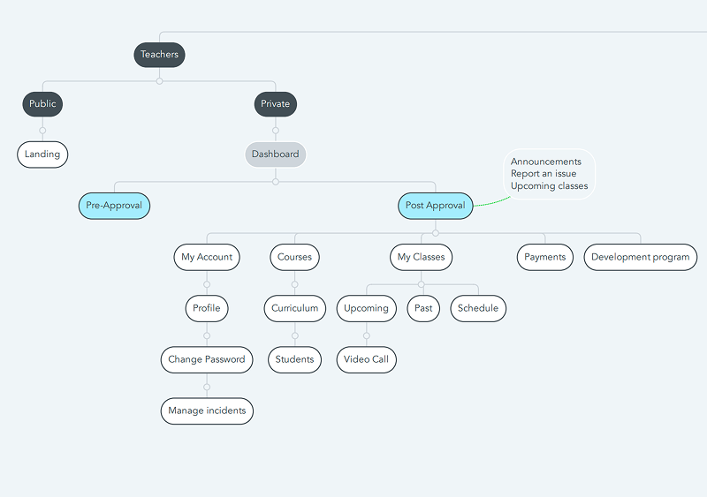Image resolution: width=707 pixels, height=497 pixels.
Task: Collapse branches under the Teachers node circle
Action: (x=159, y=81)
